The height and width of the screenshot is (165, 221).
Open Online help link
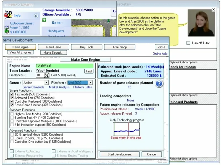point(160,54)
